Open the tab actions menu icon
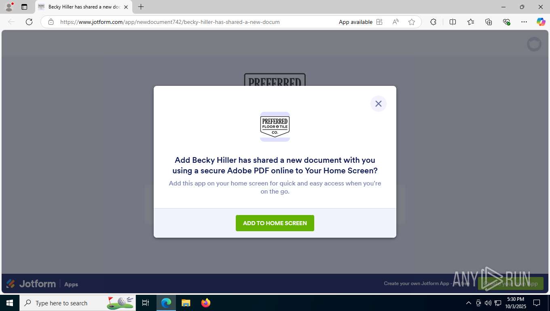The image size is (550, 311). (24, 7)
